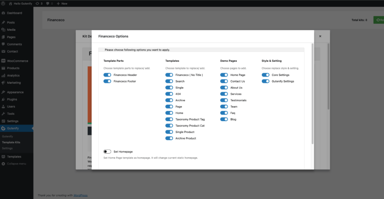Open the Media icon in sidebar
The height and width of the screenshot is (199, 384).
tap(4, 30)
